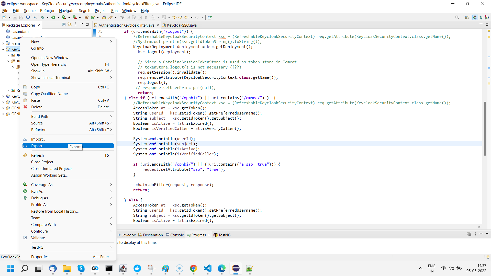Click Collapse All in Package Explorer
The width and height of the screenshot is (491, 276).
coord(64,25)
